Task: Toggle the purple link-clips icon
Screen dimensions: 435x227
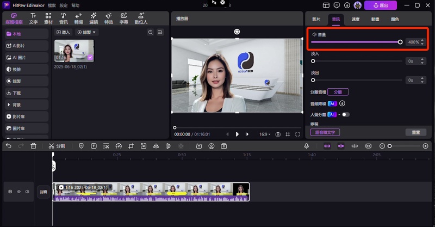Action: click(x=327, y=146)
